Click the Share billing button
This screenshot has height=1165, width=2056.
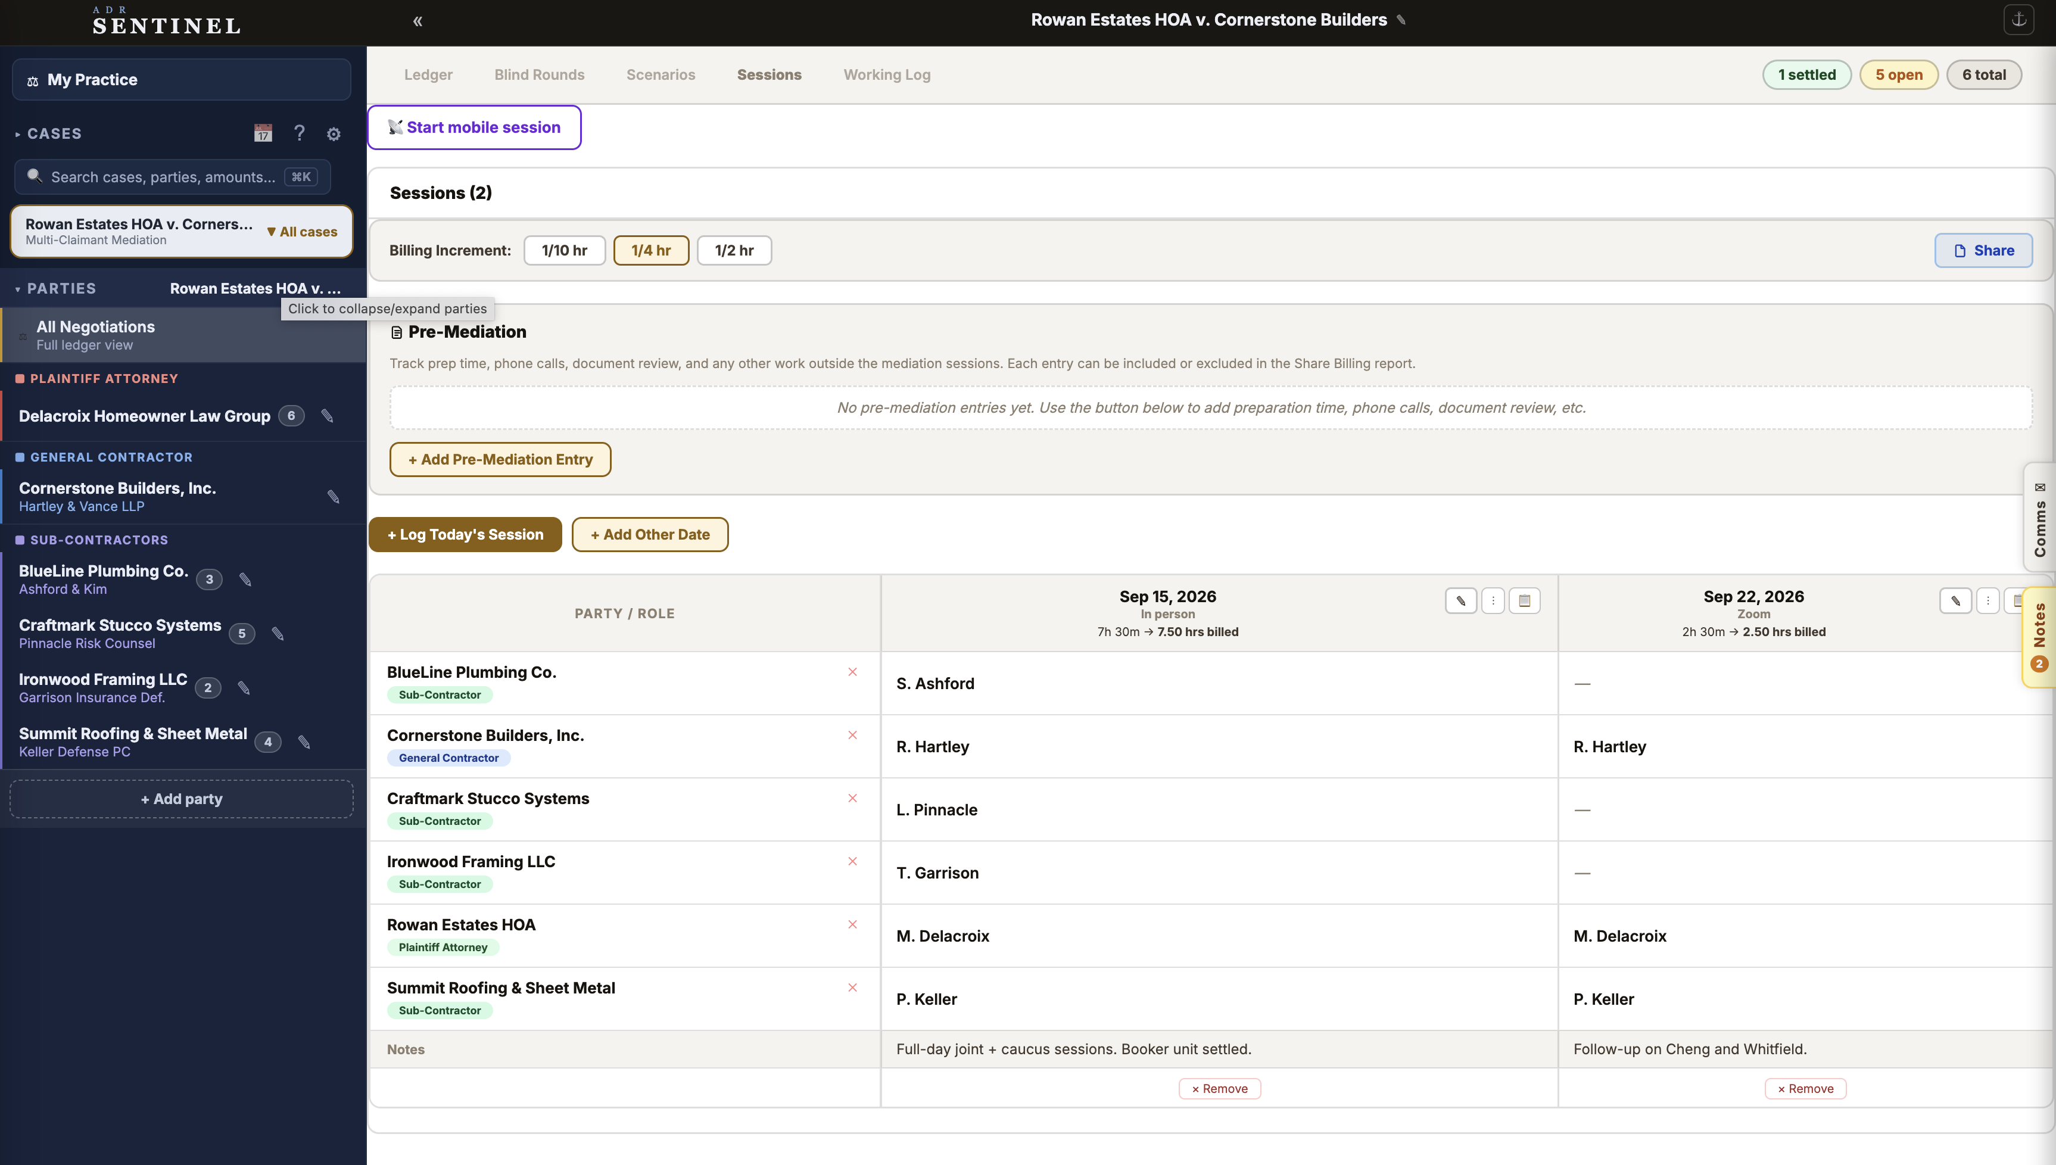[x=1983, y=250]
